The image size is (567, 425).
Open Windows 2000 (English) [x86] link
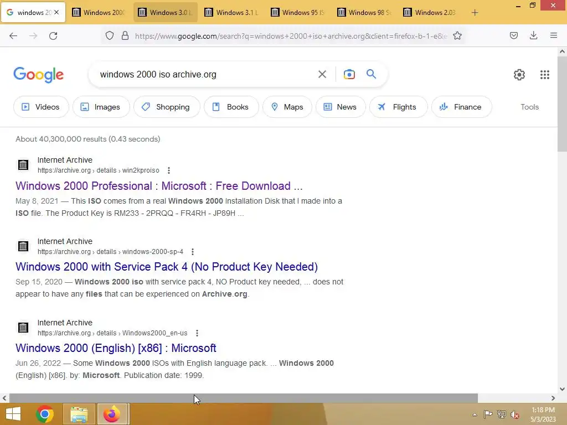pos(116,348)
